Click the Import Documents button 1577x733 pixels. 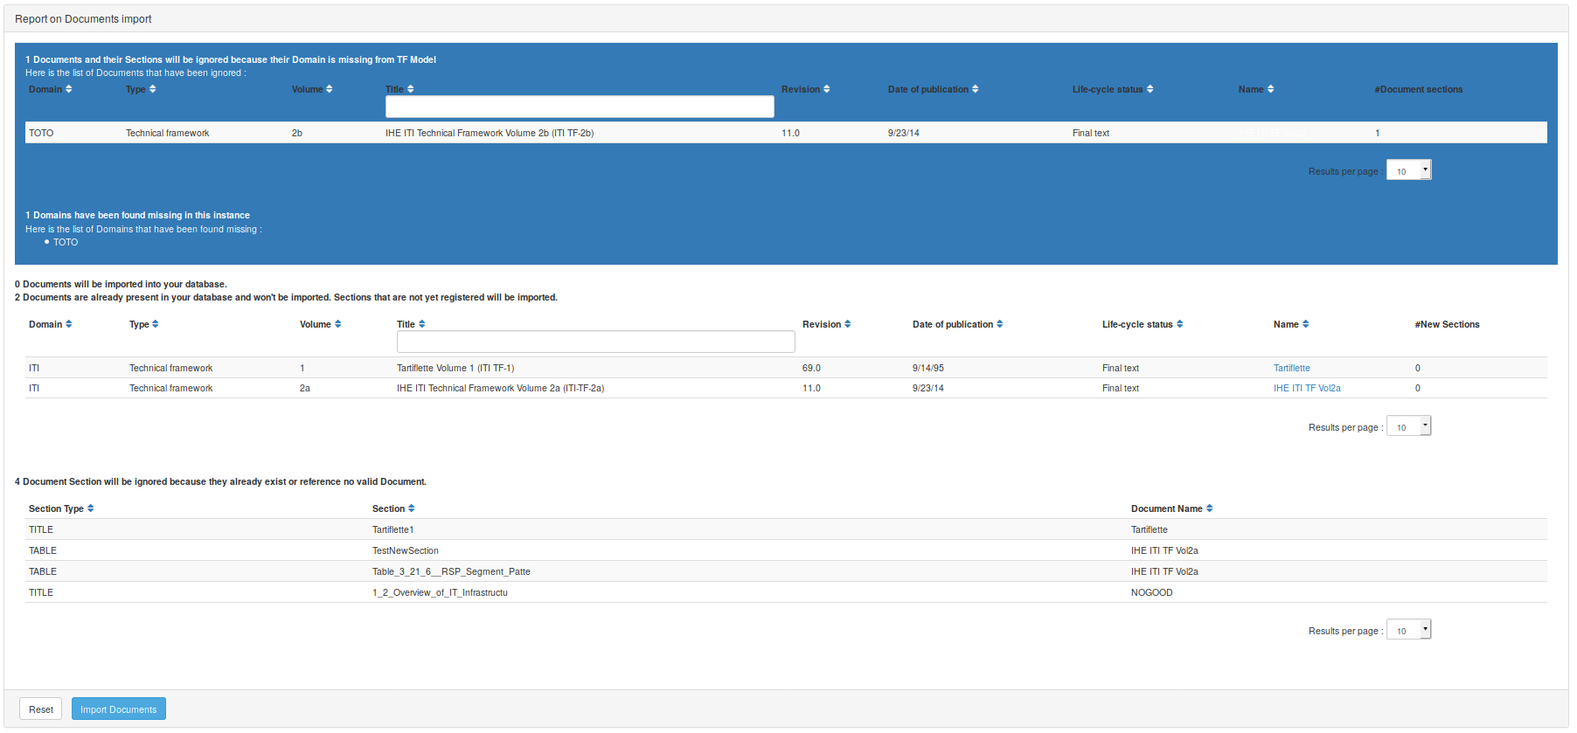pyautogui.click(x=119, y=709)
